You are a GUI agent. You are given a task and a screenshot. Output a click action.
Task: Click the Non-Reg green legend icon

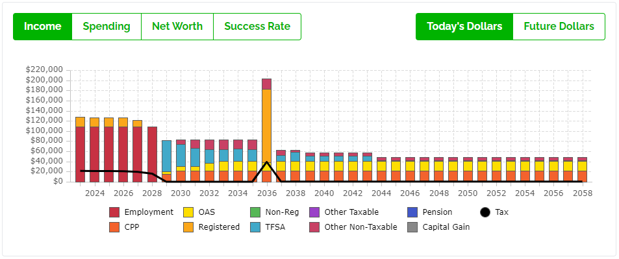pos(255,212)
